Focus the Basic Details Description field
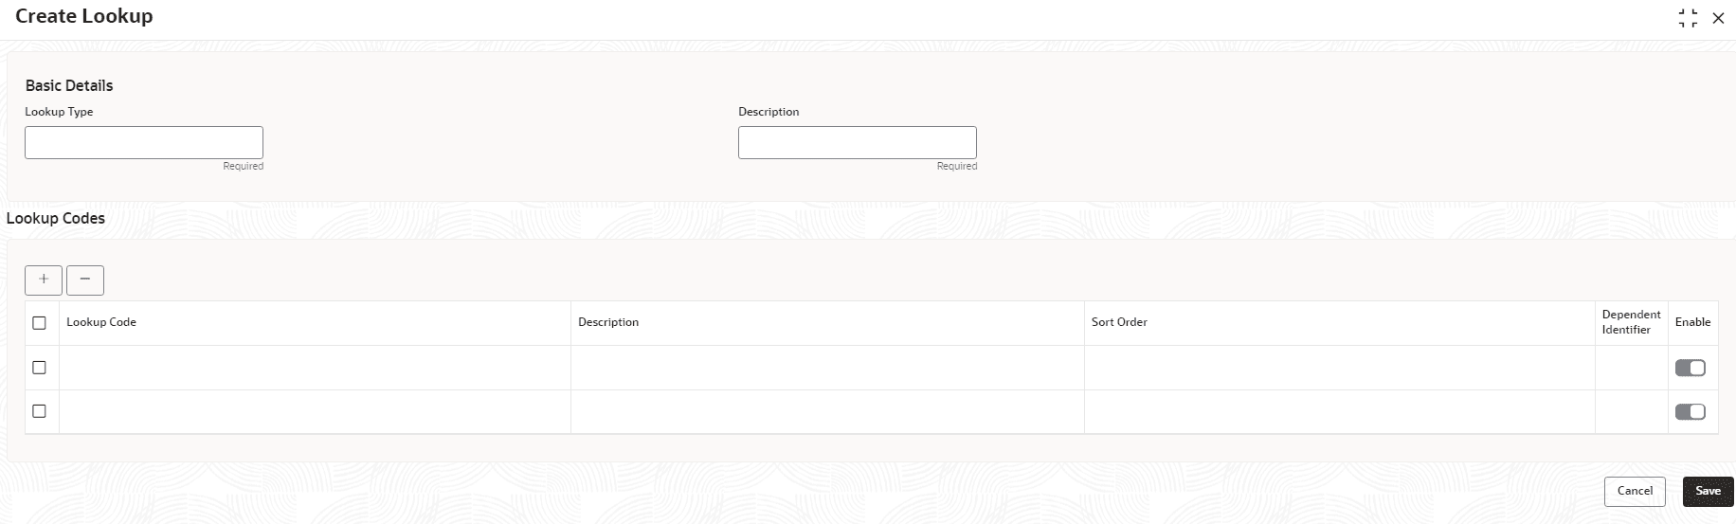The image size is (1736, 524). pyautogui.click(x=858, y=142)
